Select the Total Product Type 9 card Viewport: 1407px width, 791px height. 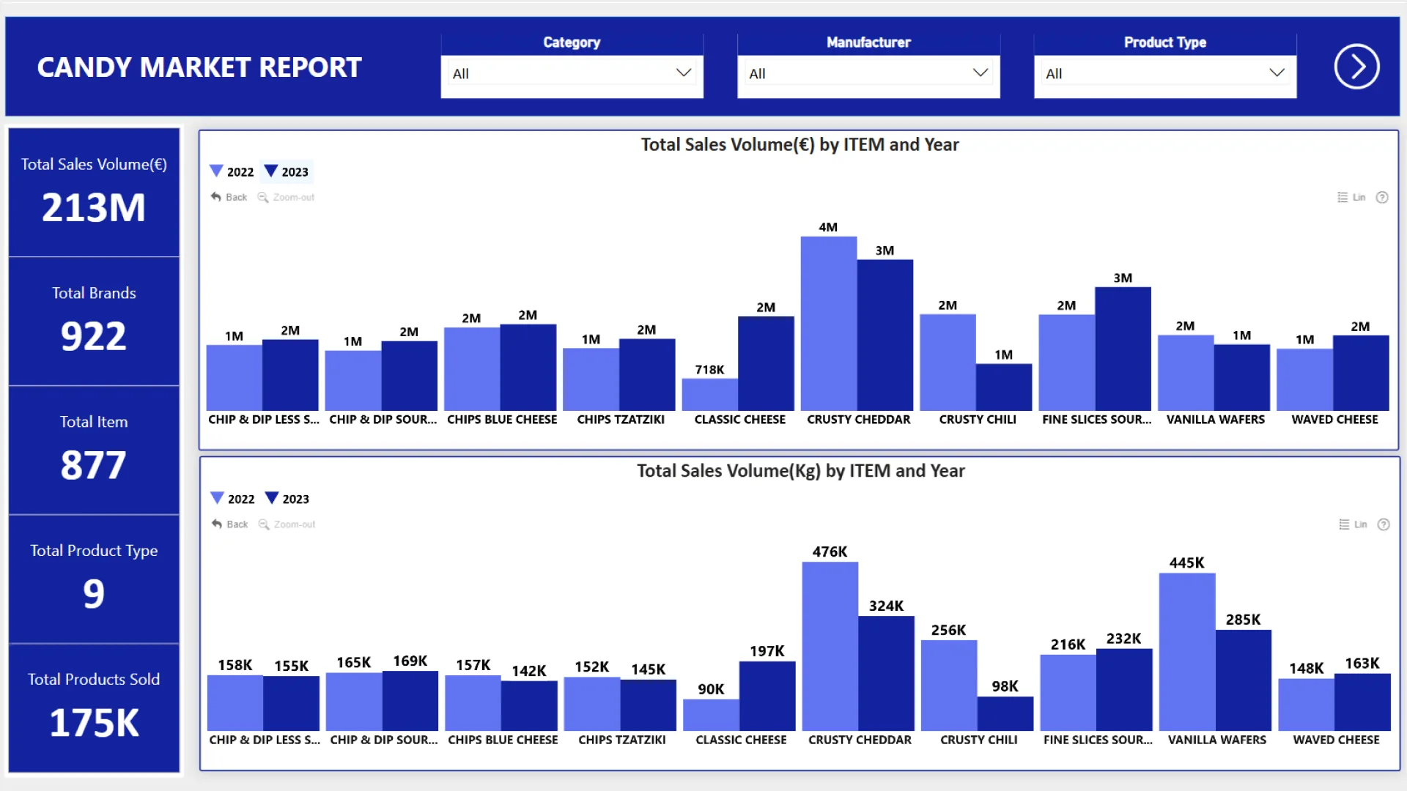(94, 579)
